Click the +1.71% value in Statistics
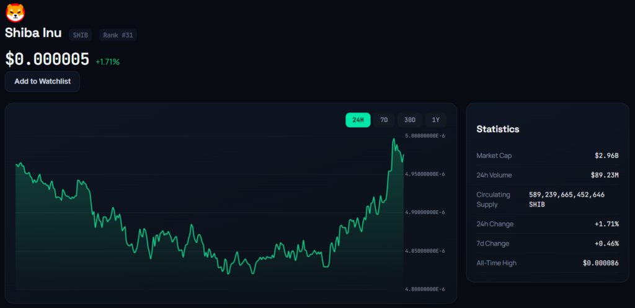The image size is (635, 308). pos(606,224)
